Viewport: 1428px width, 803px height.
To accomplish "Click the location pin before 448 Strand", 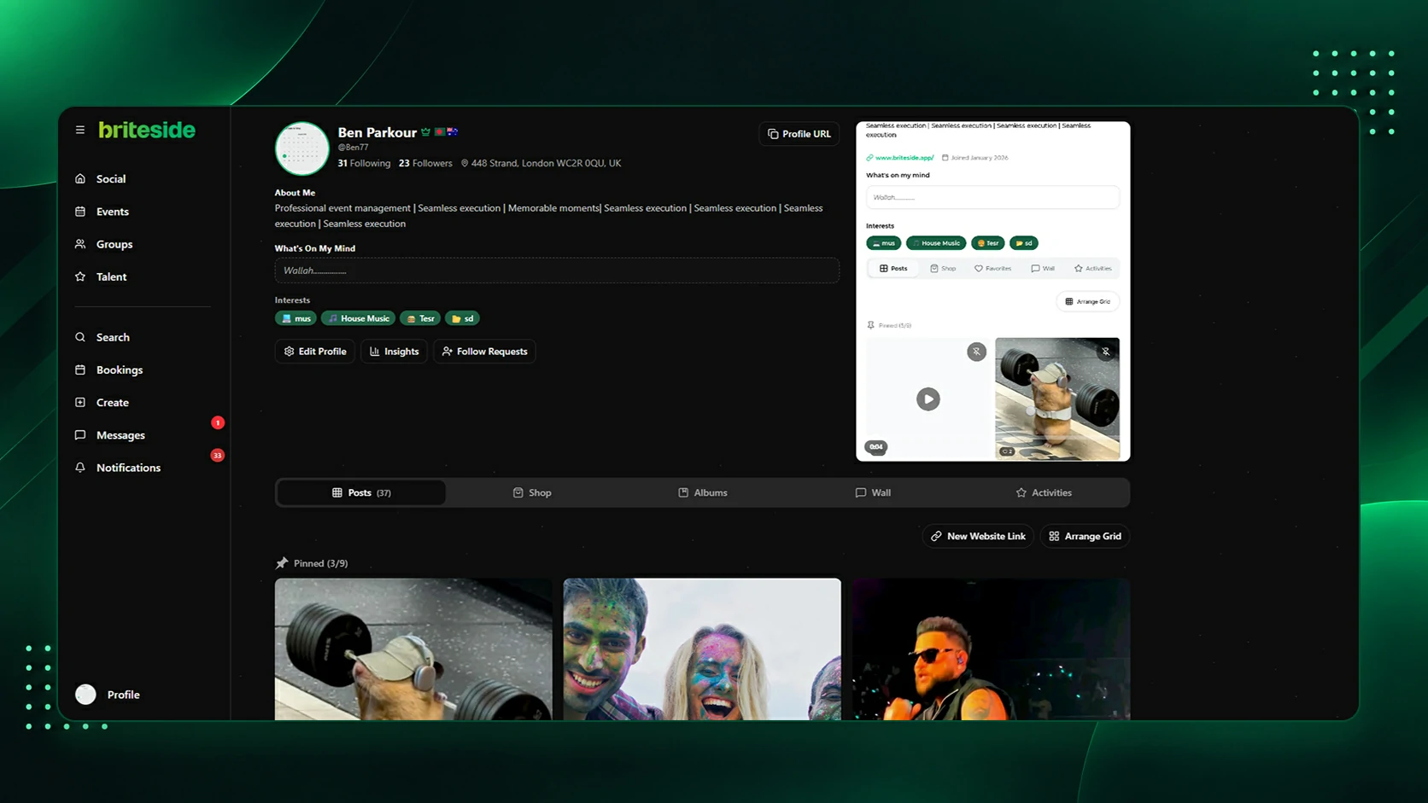I will [465, 163].
